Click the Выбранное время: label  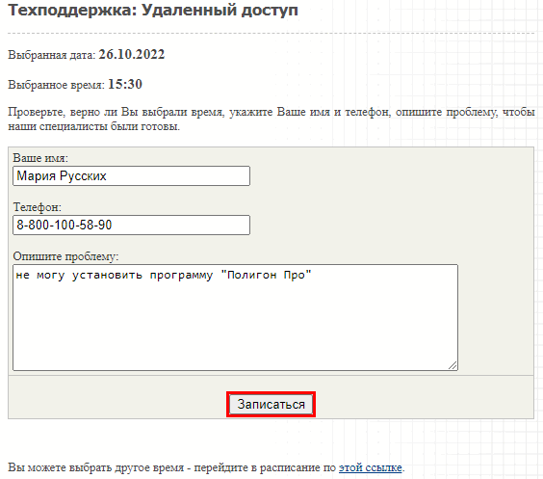pos(56,85)
